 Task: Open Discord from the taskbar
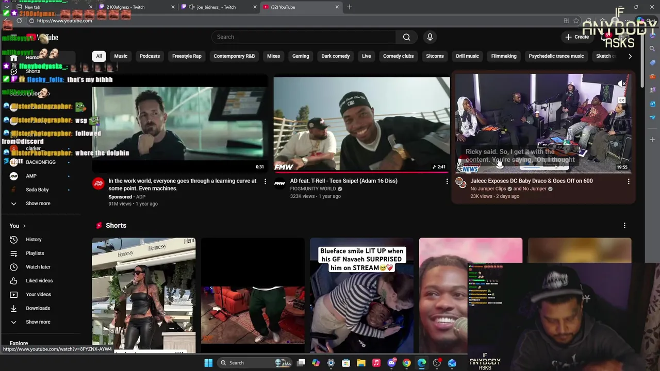click(391, 363)
